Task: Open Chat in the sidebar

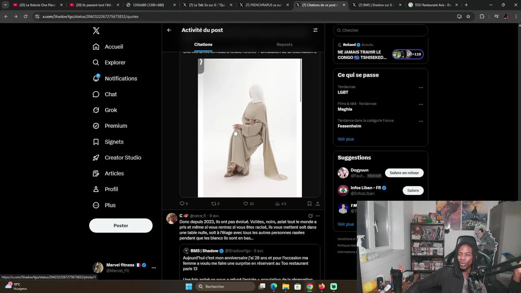Action: pyautogui.click(x=105, y=94)
